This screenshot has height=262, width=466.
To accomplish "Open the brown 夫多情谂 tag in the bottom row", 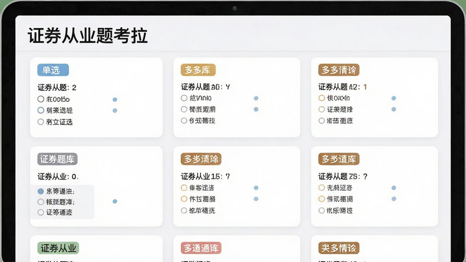I will pyautogui.click(x=339, y=248).
